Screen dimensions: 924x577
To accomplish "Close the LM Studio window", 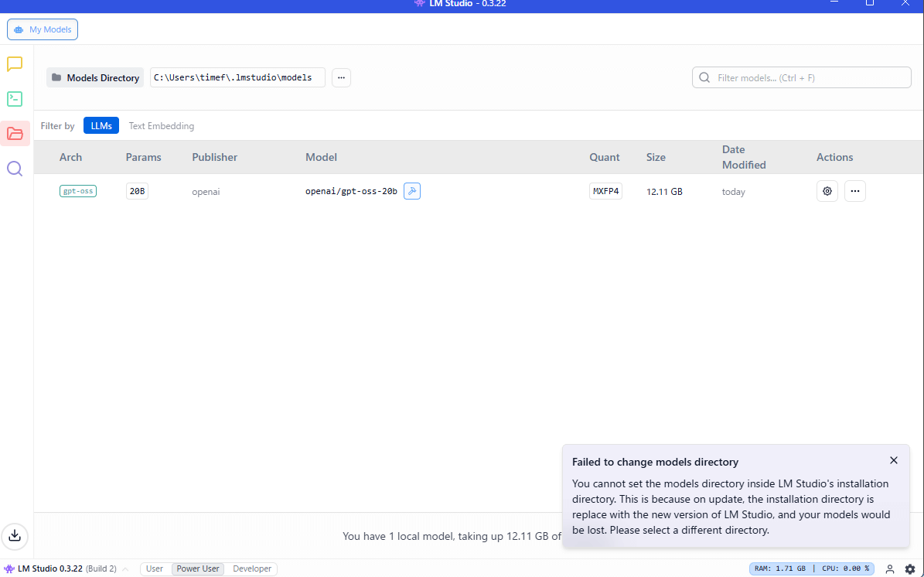I will pyautogui.click(x=905, y=3).
